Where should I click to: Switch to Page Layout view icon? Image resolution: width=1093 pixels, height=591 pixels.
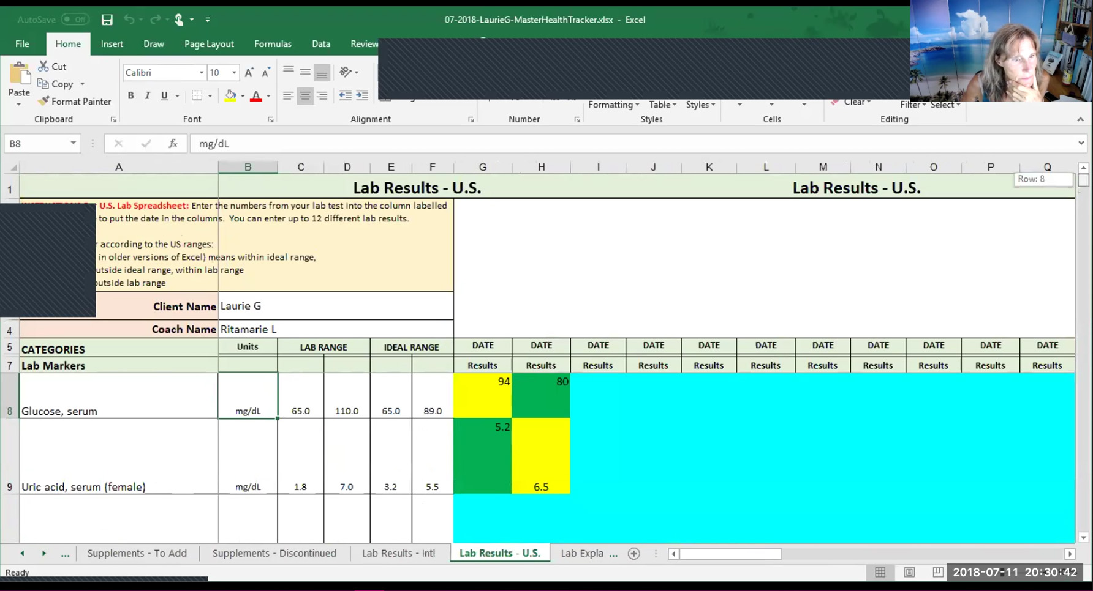(x=909, y=572)
